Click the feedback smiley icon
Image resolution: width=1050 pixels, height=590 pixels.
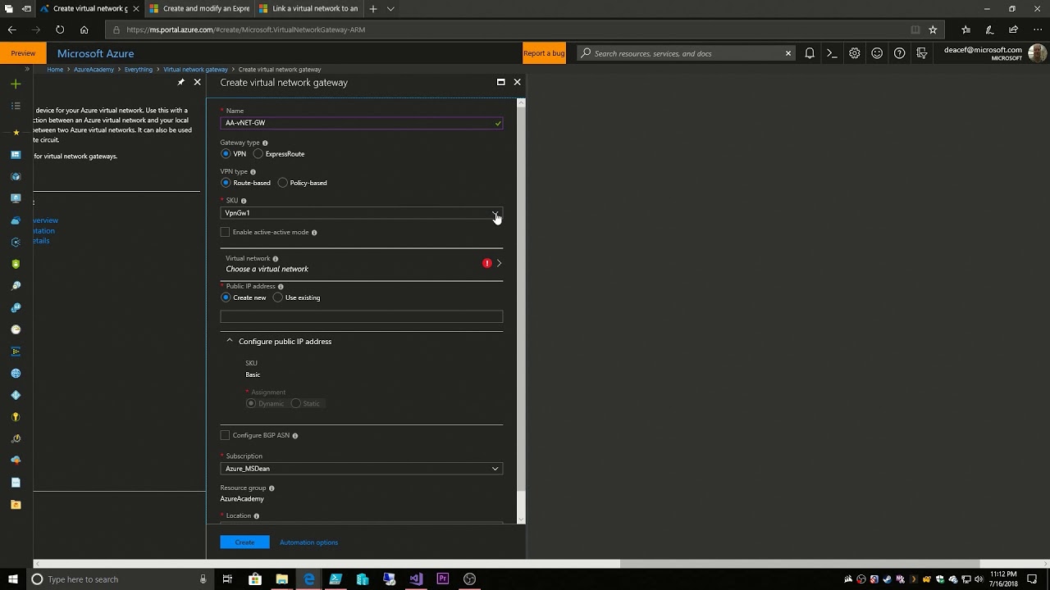[x=877, y=53]
